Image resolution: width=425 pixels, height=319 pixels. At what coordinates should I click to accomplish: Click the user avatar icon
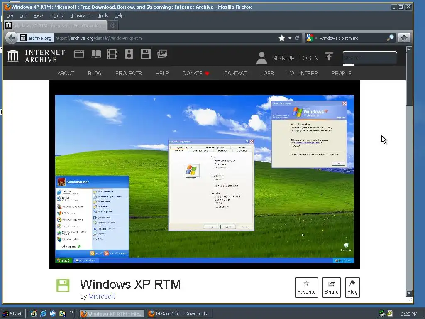261,58
